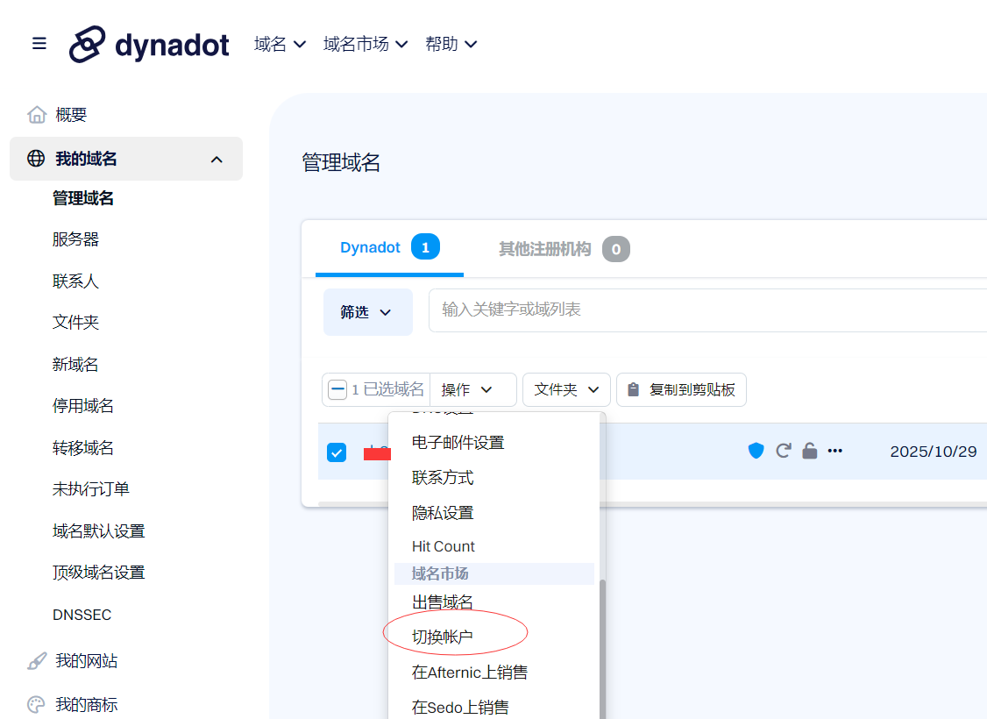Open 未执行订单 in the sidebar
The height and width of the screenshot is (719, 987).
click(90, 489)
